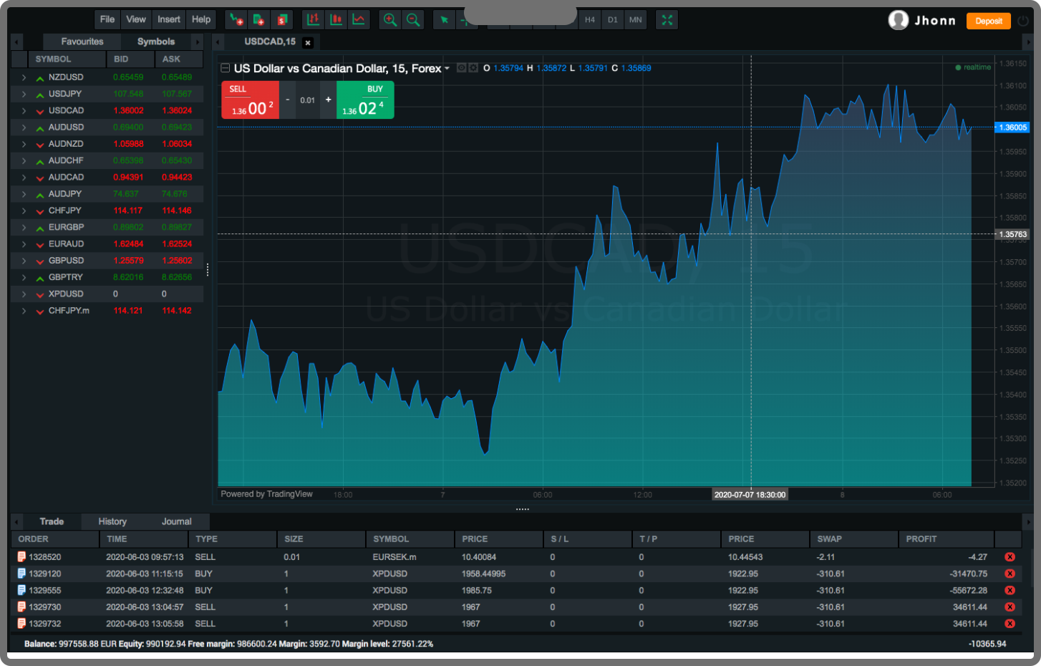The width and height of the screenshot is (1041, 666).
Task: Open the chart title dropdown arrow
Action: (x=447, y=69)
